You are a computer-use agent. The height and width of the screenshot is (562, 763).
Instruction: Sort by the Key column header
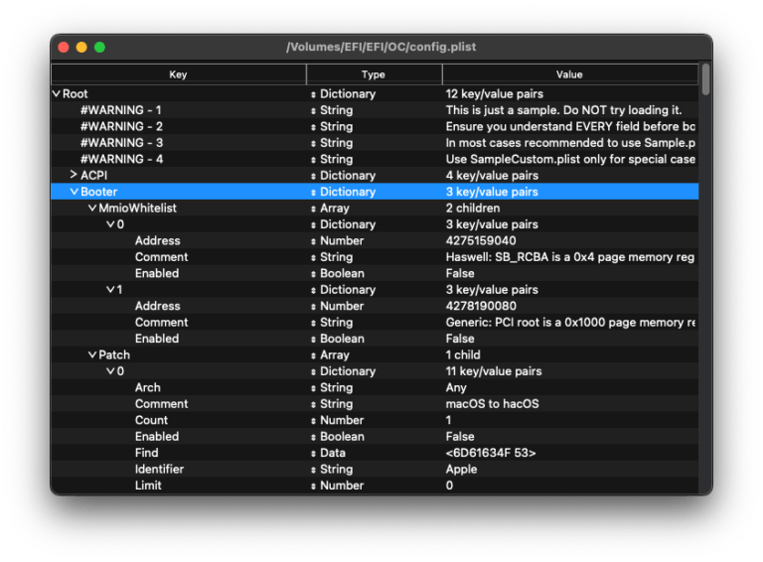click(x=178, y=74)
